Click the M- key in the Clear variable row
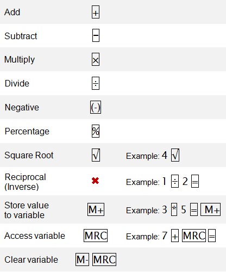The height and width of the screenshot is (272, 226). pos(82,259)
